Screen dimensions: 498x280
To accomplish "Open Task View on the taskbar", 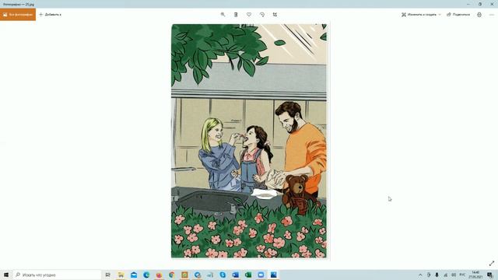I will 107,275.
